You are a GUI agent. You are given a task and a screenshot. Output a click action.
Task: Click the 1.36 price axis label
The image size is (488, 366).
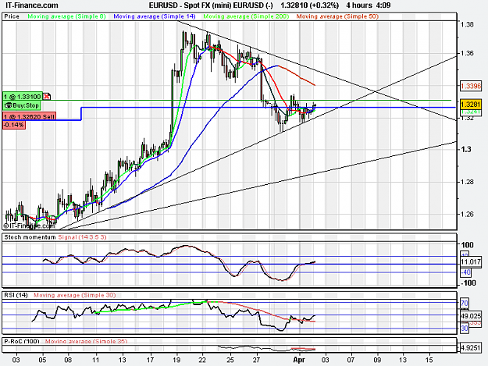coord(467,53)
